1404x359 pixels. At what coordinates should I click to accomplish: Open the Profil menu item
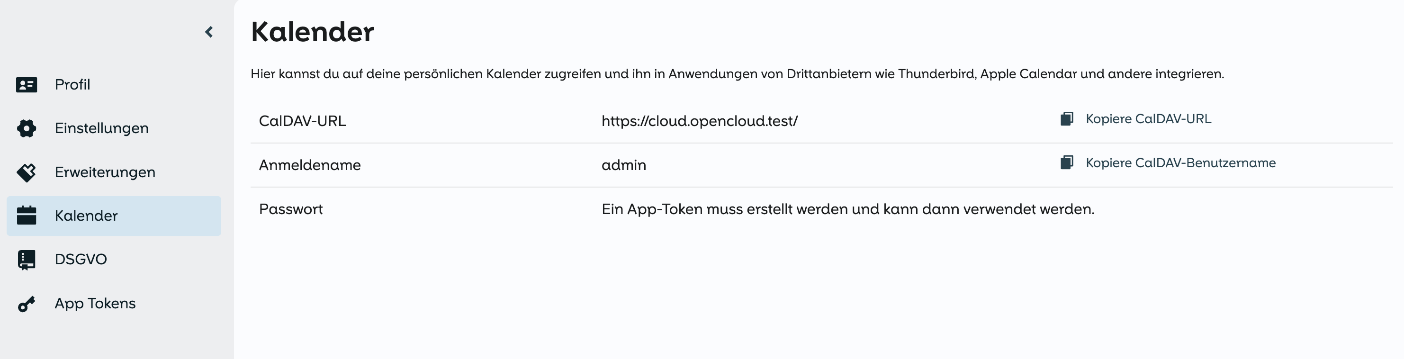point(72,85)
